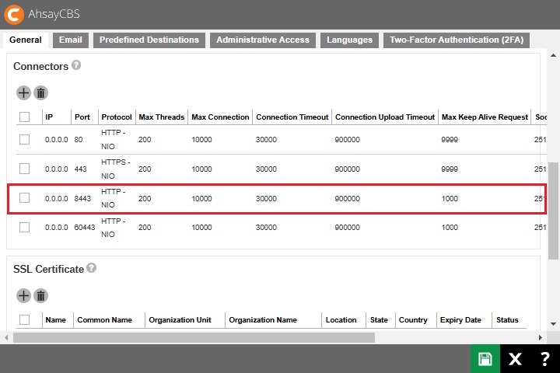Open help tooltip next to Connectors
Screen dimensions: 560x373
click(x=76, y=66)
